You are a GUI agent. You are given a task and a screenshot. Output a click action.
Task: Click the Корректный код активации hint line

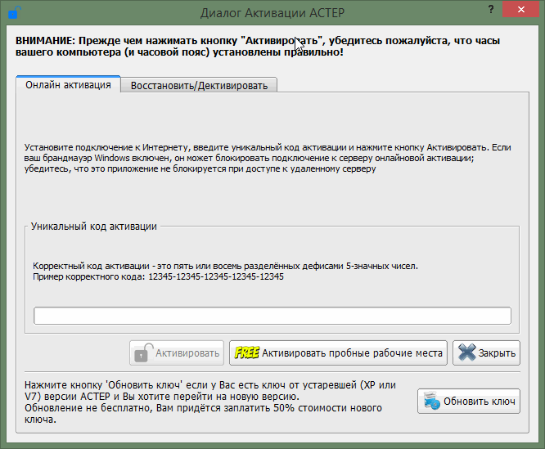225,266
